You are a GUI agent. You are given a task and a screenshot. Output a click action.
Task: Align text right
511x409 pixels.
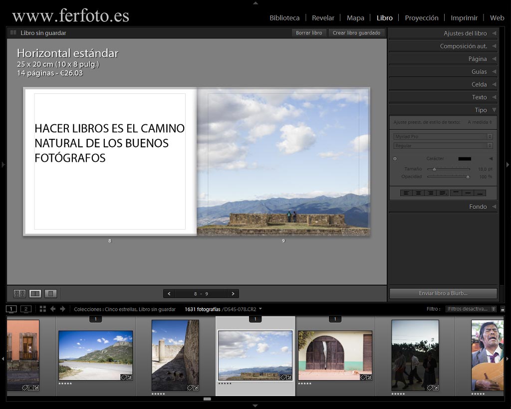coord(431,193)
